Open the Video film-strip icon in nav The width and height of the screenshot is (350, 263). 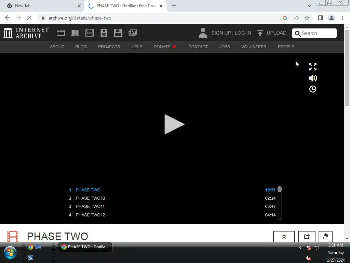pos(90,33)
